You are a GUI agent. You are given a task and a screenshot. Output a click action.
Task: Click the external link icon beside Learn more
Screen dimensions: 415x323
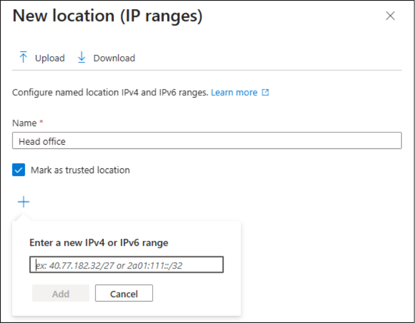tap(265, 92)
